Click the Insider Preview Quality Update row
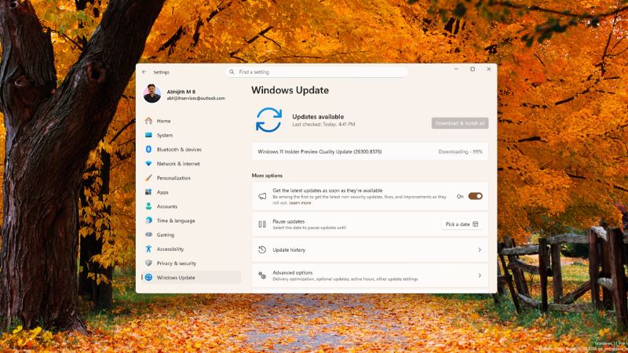This screenshot has width=628, height=353. 370,151
